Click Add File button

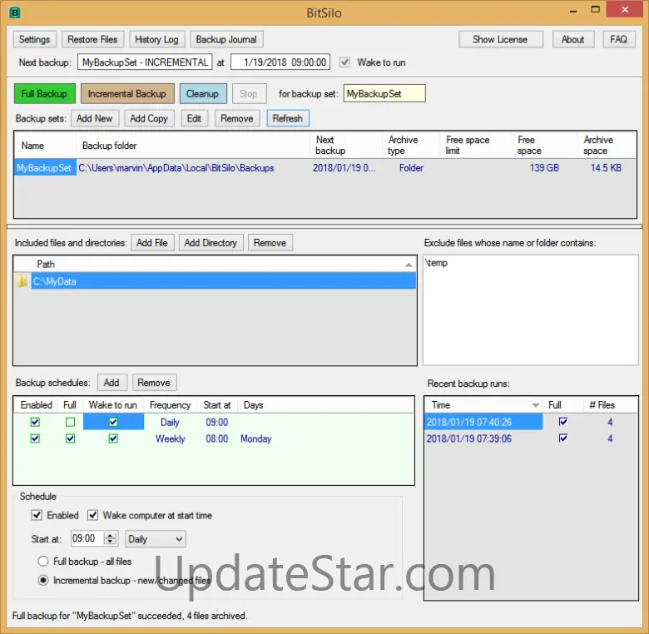tap(152, 242)
